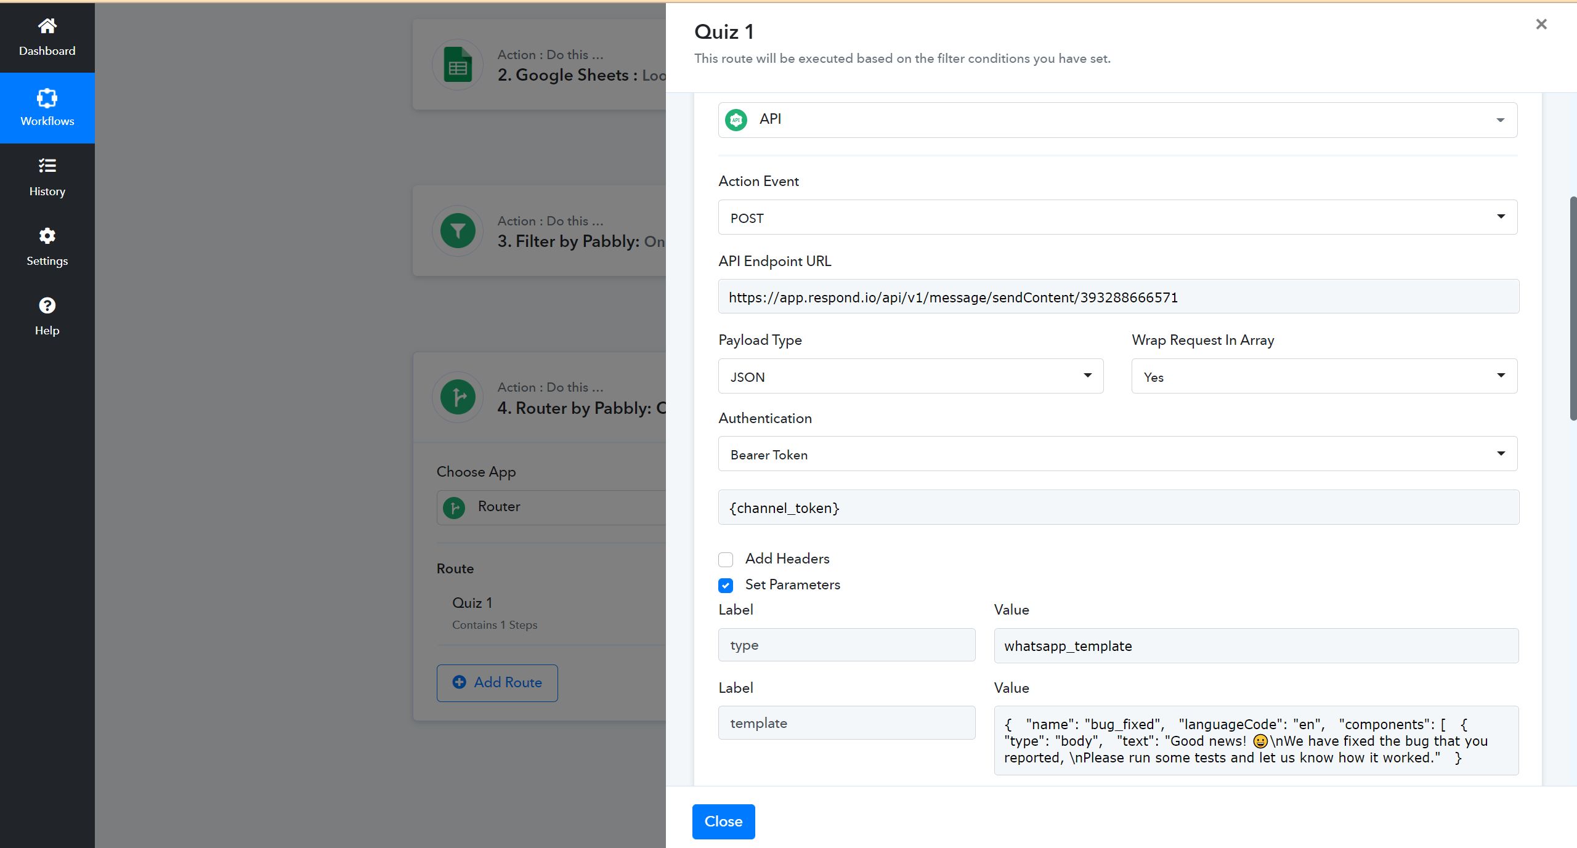The width and height of the screenshot is (1577, 848).
Task: Click the 'Payload Type' label
Action: [760, 340]
